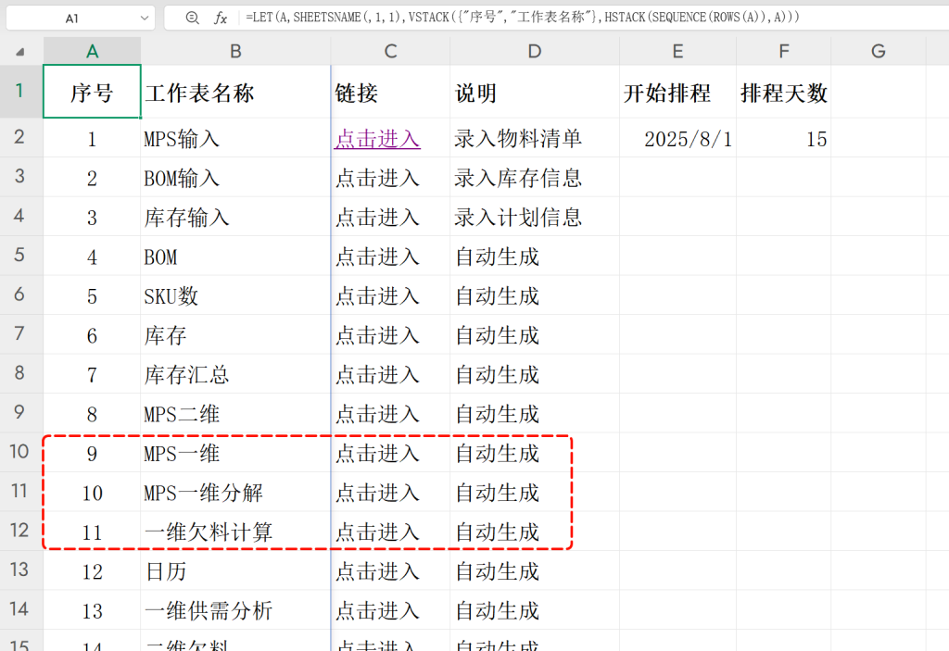Select column E header
This screenshot has height=651, width=949.
[677, 52]
